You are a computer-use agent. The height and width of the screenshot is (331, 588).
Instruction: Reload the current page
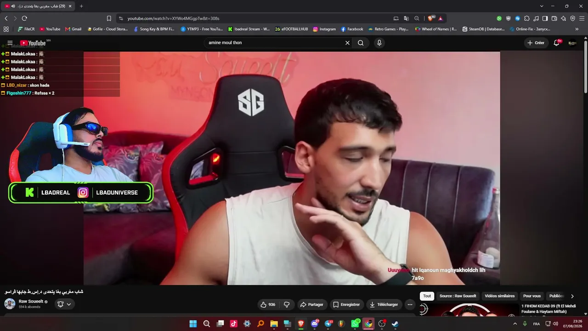24,18
